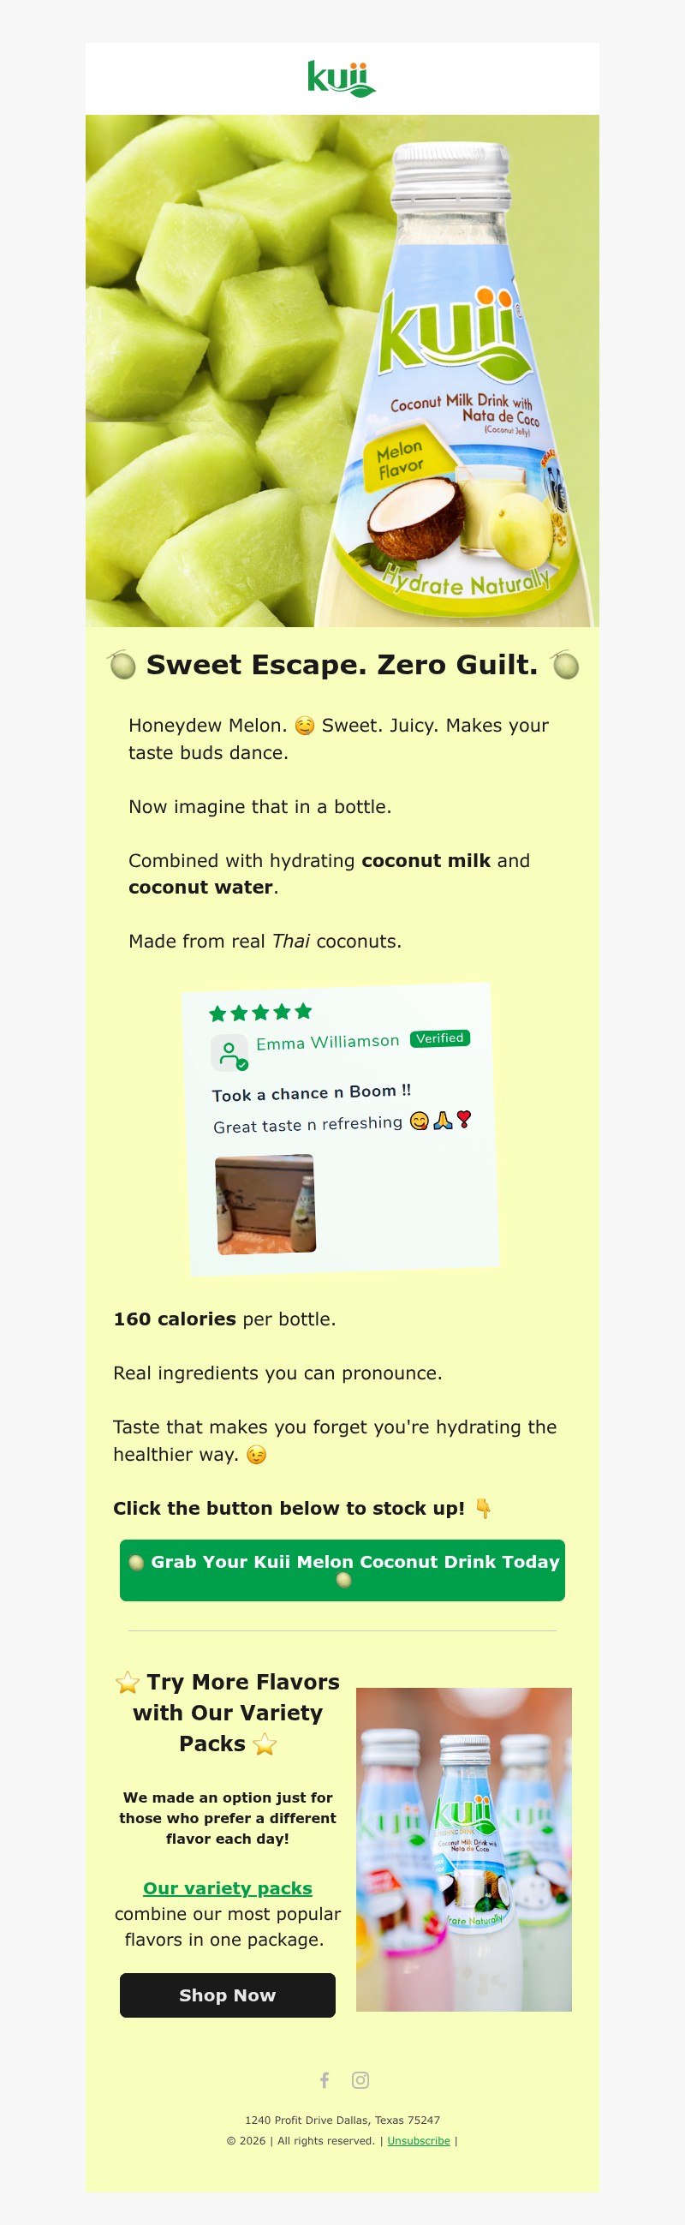
Task: Open the review photo thumbnail
Action: click(x=265, y=1203)
